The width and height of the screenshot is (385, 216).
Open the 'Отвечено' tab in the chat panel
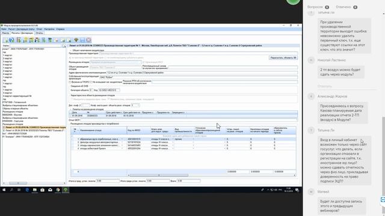point(346,7)
